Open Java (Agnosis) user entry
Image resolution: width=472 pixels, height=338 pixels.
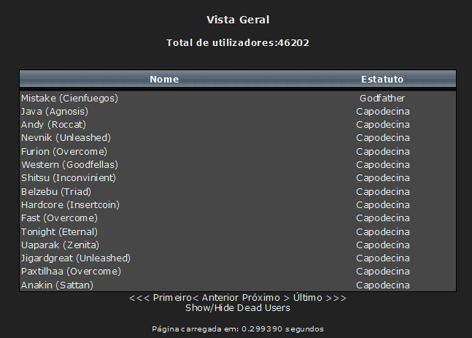pyautogui.click(x=55, y=112)
